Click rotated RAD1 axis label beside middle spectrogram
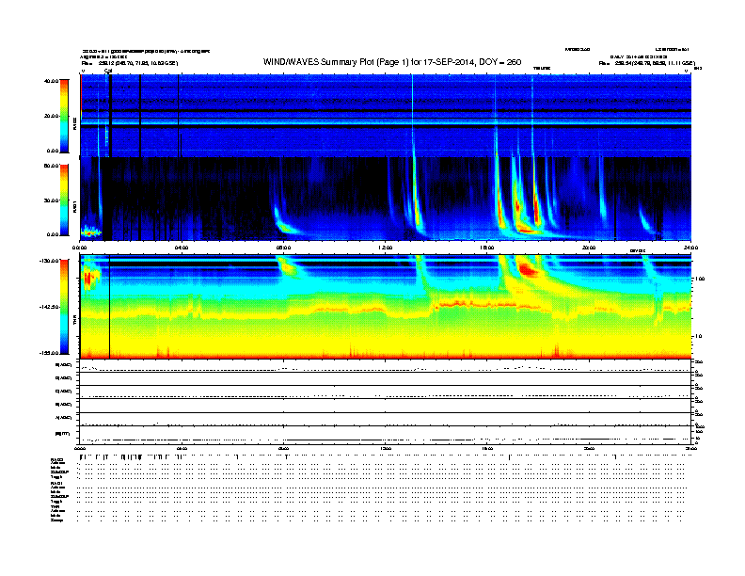745x576 pixels. pos(74,207)
